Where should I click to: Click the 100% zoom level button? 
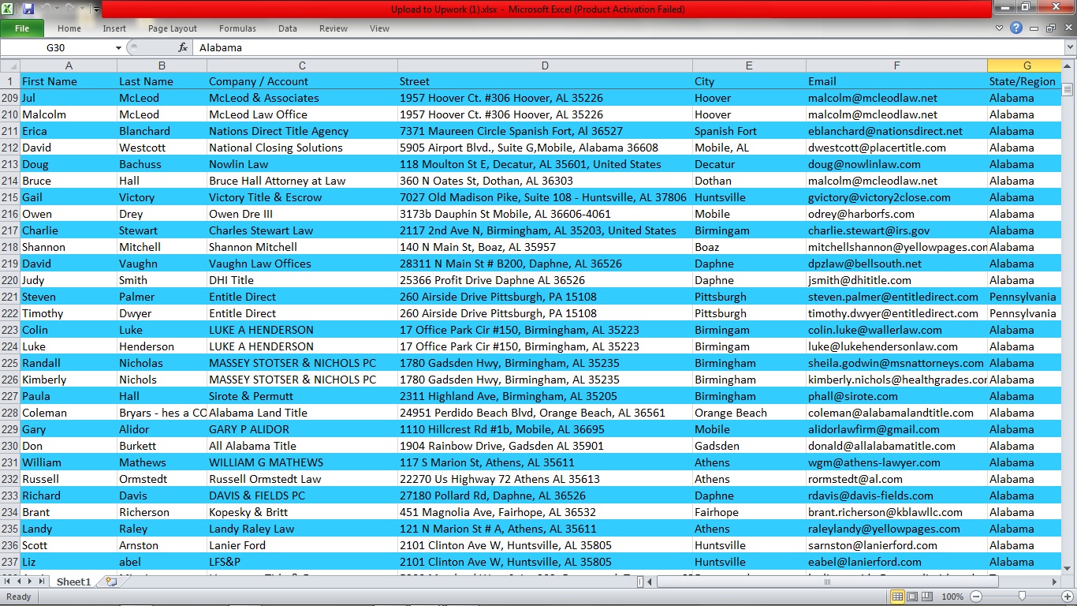(952, 597)
